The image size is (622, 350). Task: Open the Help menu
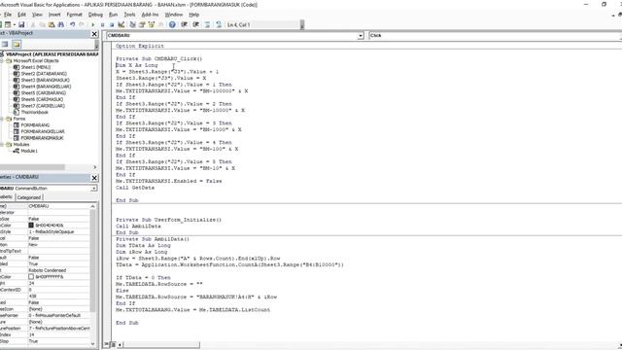(x=193, y=15)
